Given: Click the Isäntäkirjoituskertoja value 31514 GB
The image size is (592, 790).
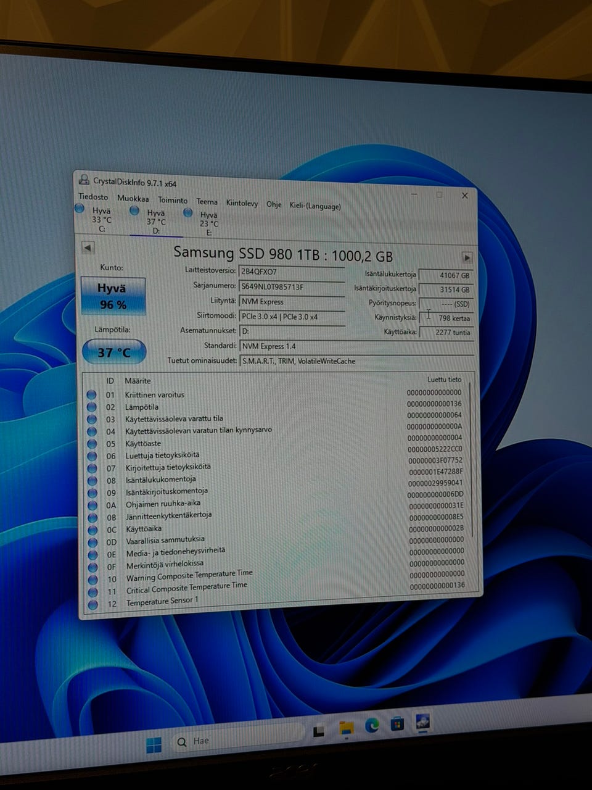Looking at the screenshot, I should pos(446,289).
